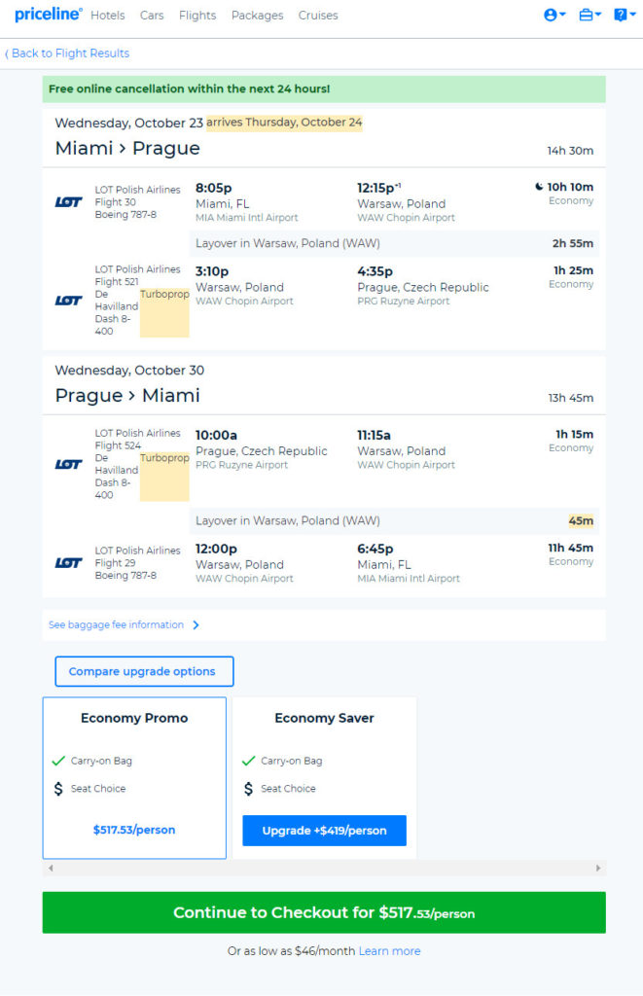Click fare options scrollbar right arrow
The height and width of the screenshot is (996, 643).
click(x=598, y=868)
